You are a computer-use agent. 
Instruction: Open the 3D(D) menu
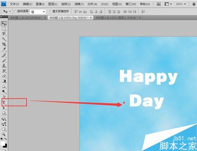click(x=105, y=4)
